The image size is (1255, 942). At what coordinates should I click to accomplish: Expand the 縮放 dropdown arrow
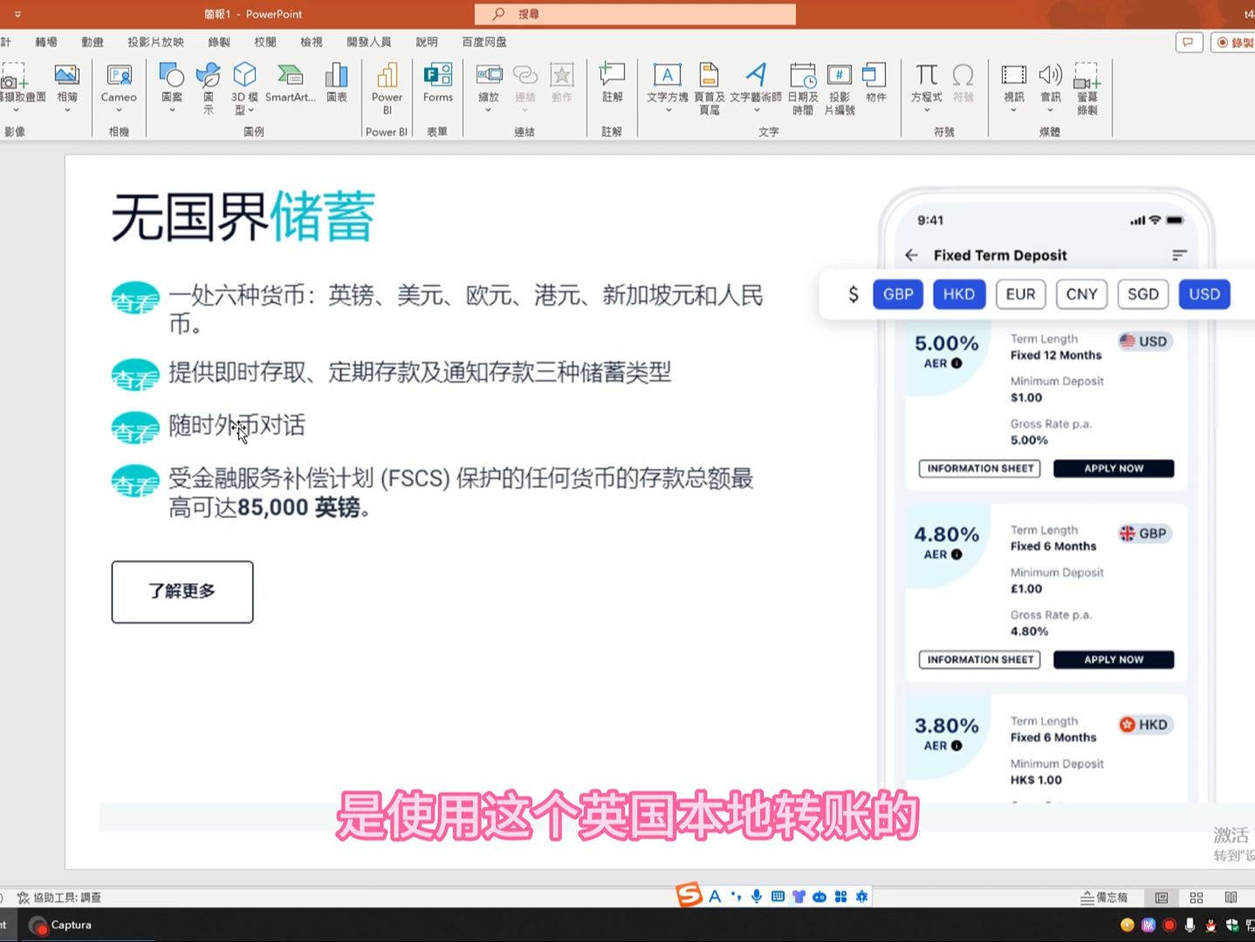pyautogui.click(x=489, y=110)
